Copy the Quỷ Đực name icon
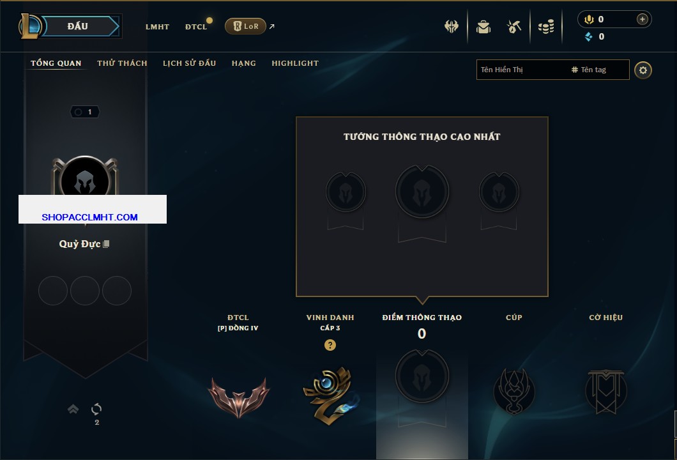This screenshot has width=677, height=460. pos(106,244)
